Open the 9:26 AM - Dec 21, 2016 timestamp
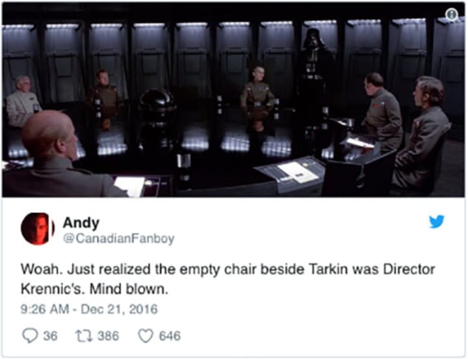 [x=89, y=309]
